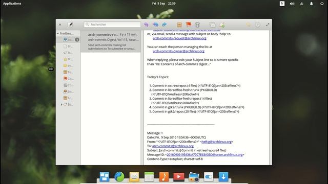Open System Settings toggle icon in dock

pos(209,177)
